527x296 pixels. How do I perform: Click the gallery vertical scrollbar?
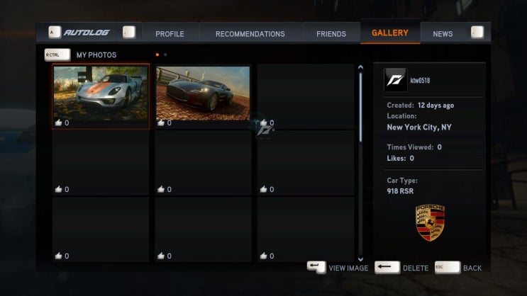pos(360,108)
